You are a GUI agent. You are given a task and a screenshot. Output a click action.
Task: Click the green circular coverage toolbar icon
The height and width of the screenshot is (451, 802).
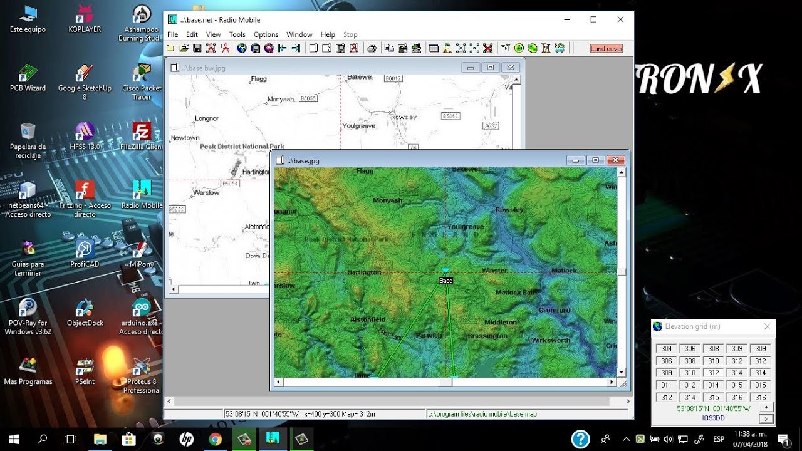coord(519,48)
